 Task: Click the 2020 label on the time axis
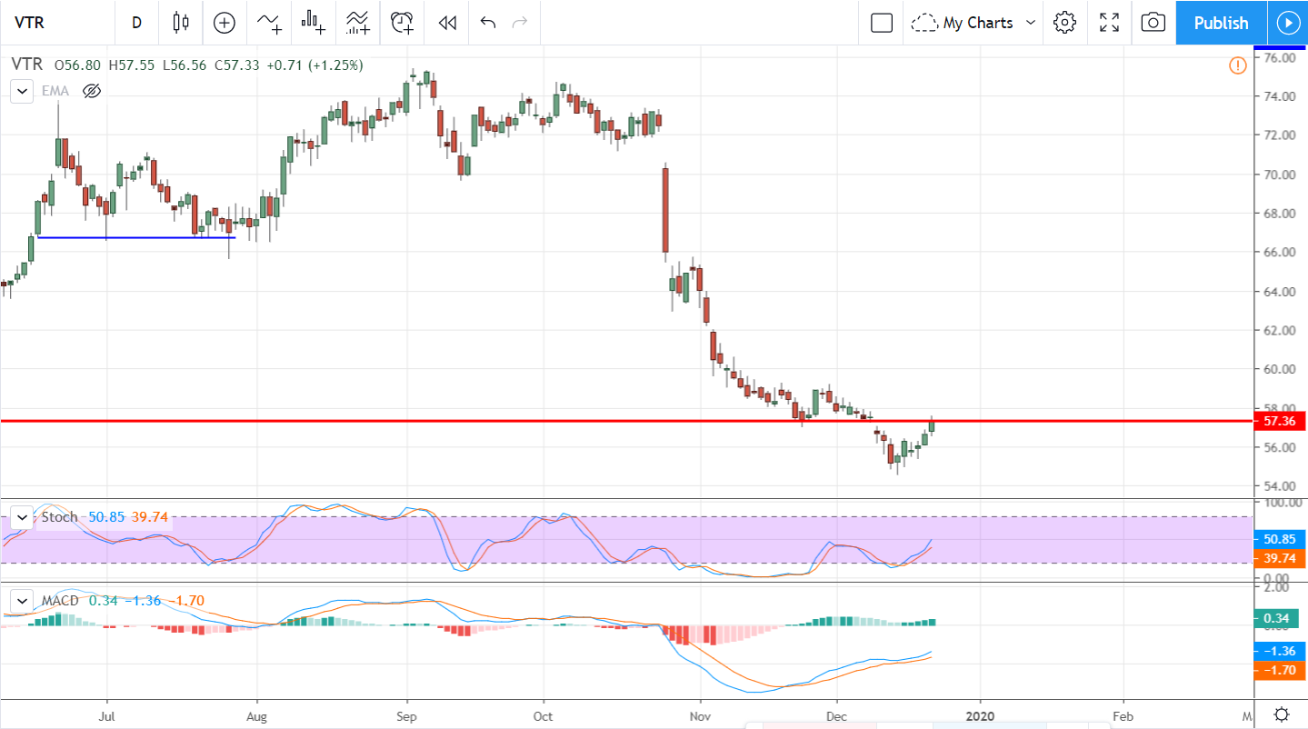tap(980, 716)
